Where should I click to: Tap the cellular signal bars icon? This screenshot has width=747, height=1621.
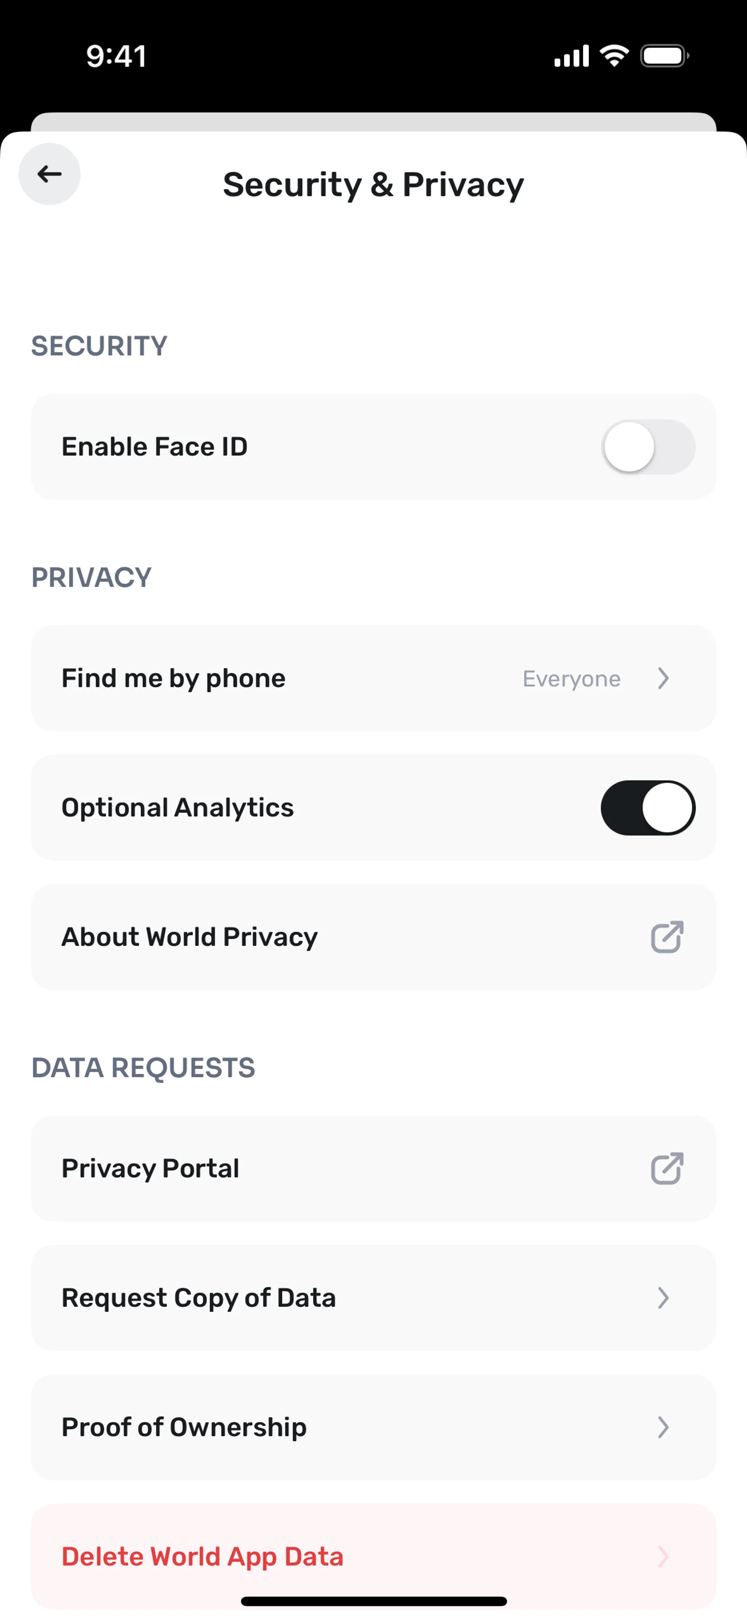pos(571,56)
